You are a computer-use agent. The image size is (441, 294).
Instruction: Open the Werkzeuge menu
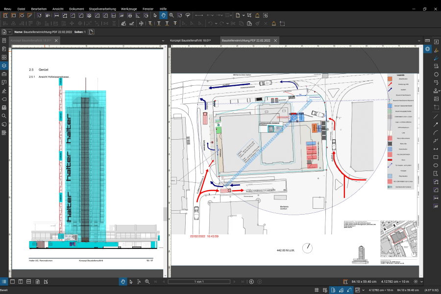(x=129, y=9)
